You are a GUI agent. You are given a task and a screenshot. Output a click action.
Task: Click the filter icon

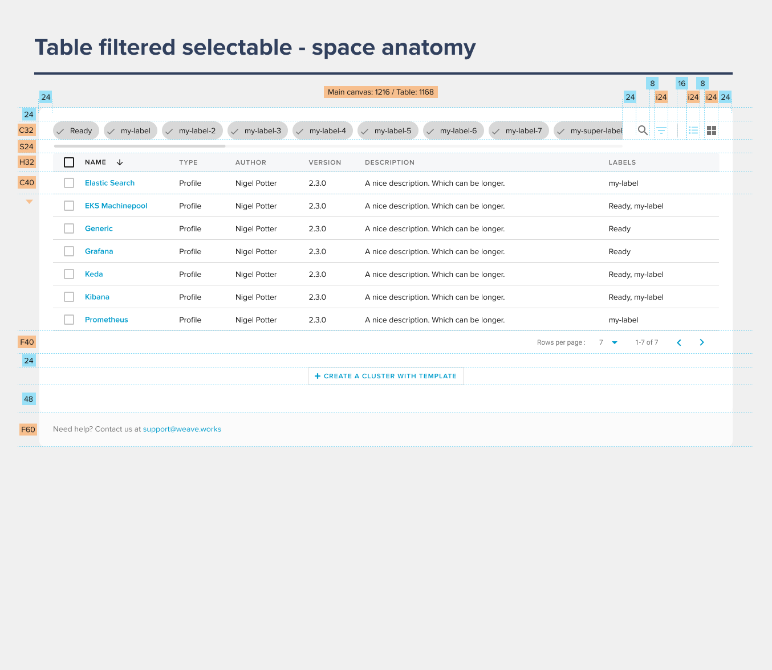pos(661,130)
